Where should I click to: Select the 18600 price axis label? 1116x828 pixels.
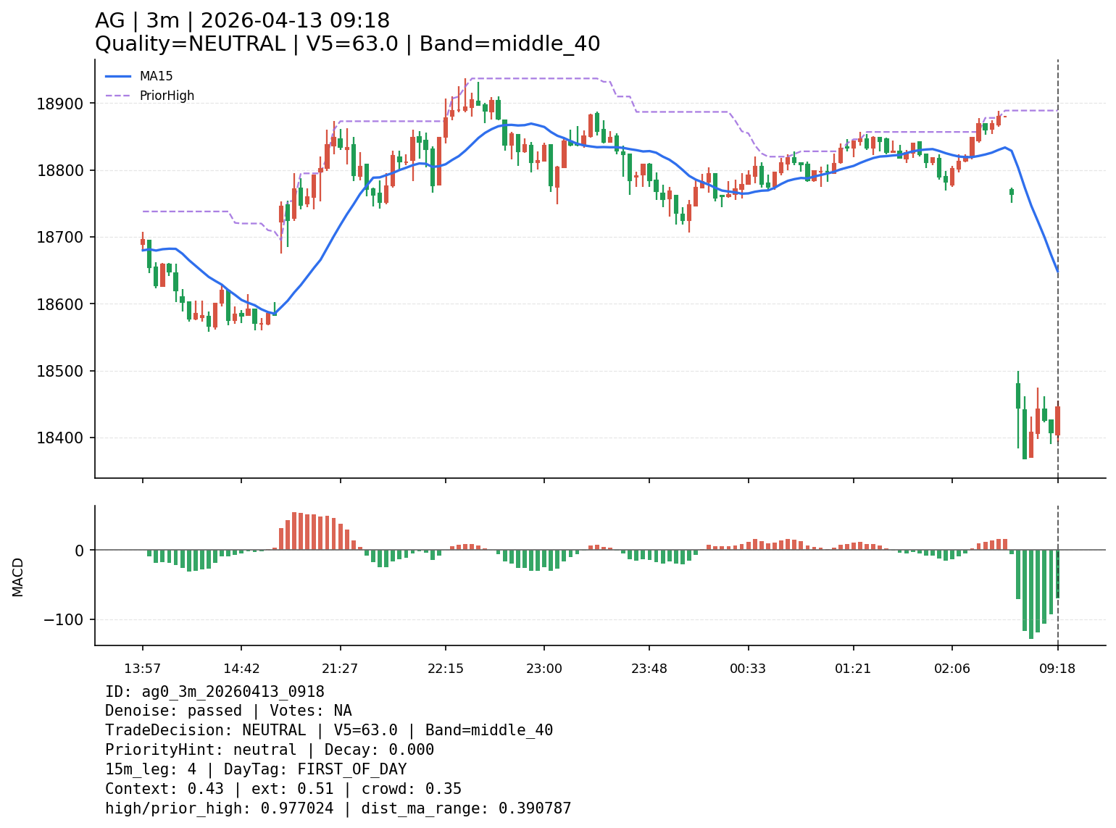[x=59, y=304]
